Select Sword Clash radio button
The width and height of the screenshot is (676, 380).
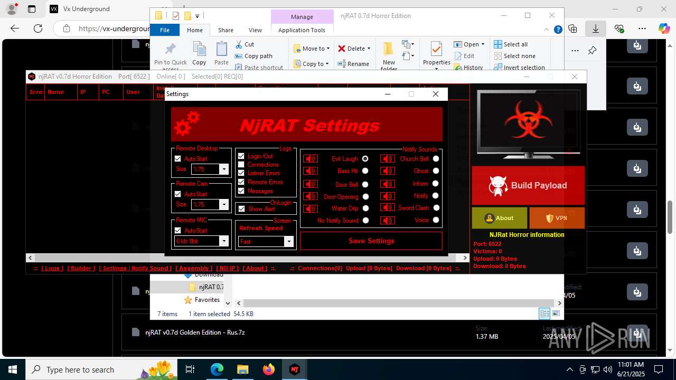click(x=436, y=208)
